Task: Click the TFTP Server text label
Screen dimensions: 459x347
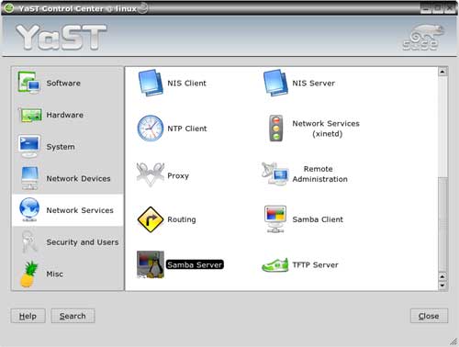Action: coord(315,265)
